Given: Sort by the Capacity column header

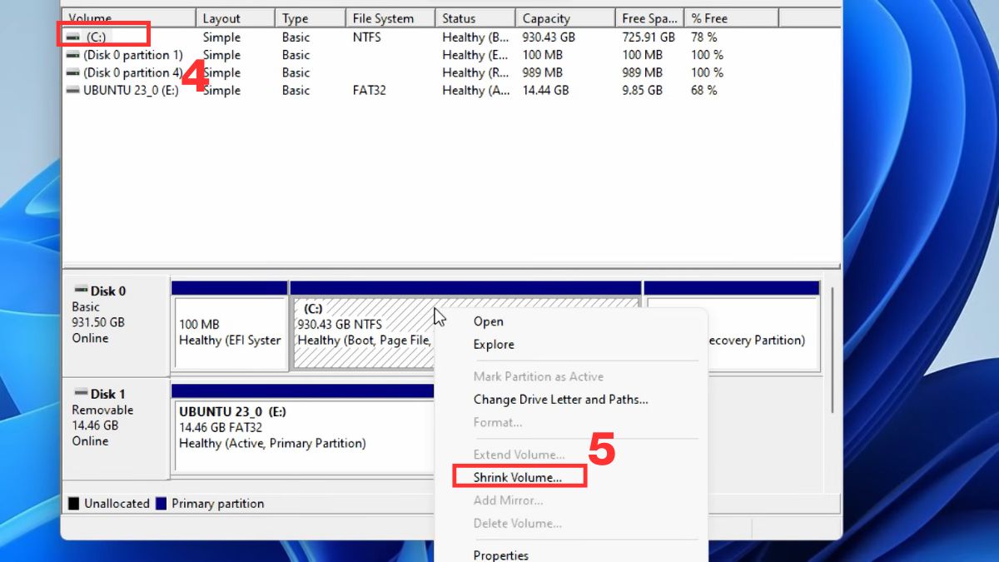Looking at the screenshot, I should 546,18.
